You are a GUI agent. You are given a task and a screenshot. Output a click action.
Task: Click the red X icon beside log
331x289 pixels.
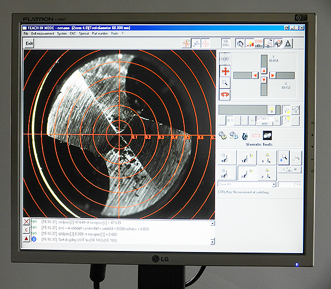(27, 223)
